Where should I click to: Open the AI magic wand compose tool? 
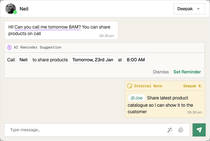(170, 130)
